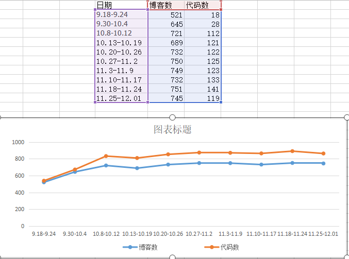Click the 博客数 legend entry
This screenshot has height=259, width=349.
click(140, 247)
